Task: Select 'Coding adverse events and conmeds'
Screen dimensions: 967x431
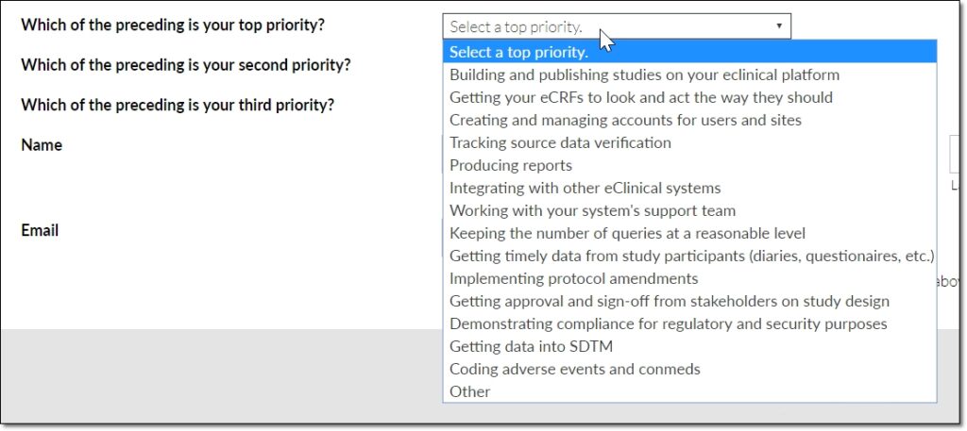Action: click(x=574, y=369)
